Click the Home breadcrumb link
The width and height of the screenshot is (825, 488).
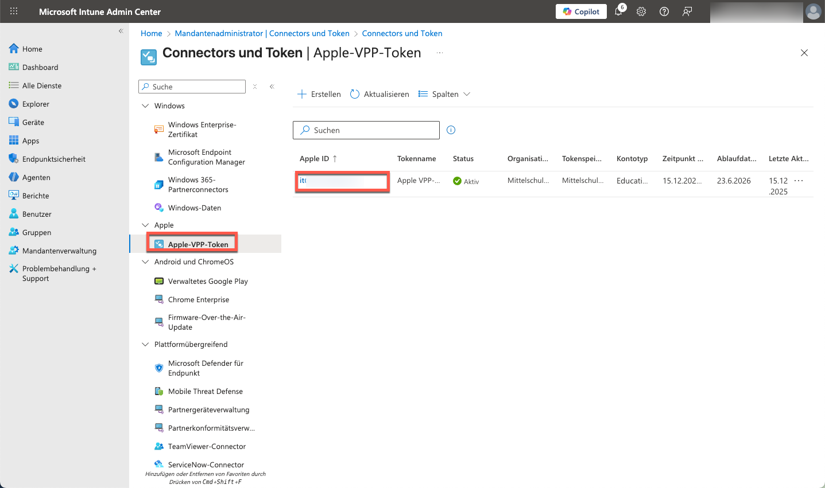pyautogui.click(x=152, y=33)
